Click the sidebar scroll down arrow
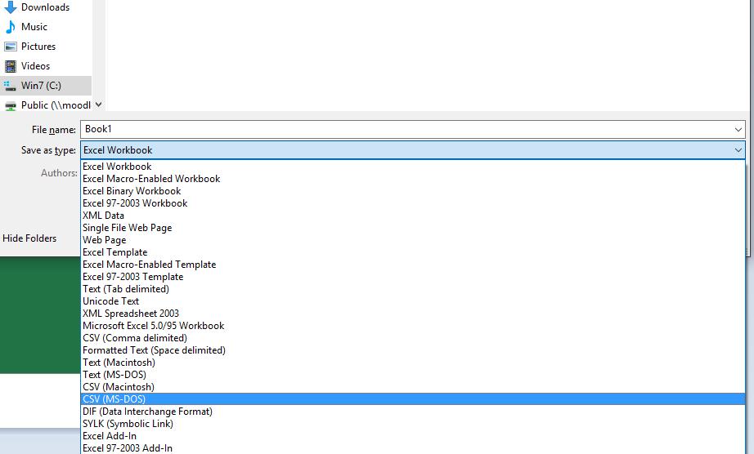Screen dimensions: 754x454 pyautogui.click(x=99, y=105)
